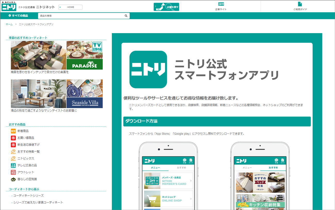Image resolution: width=335 pixels, height=210 pixels.
Task: Open the ニトピックス link
Action: pos(26,159)
